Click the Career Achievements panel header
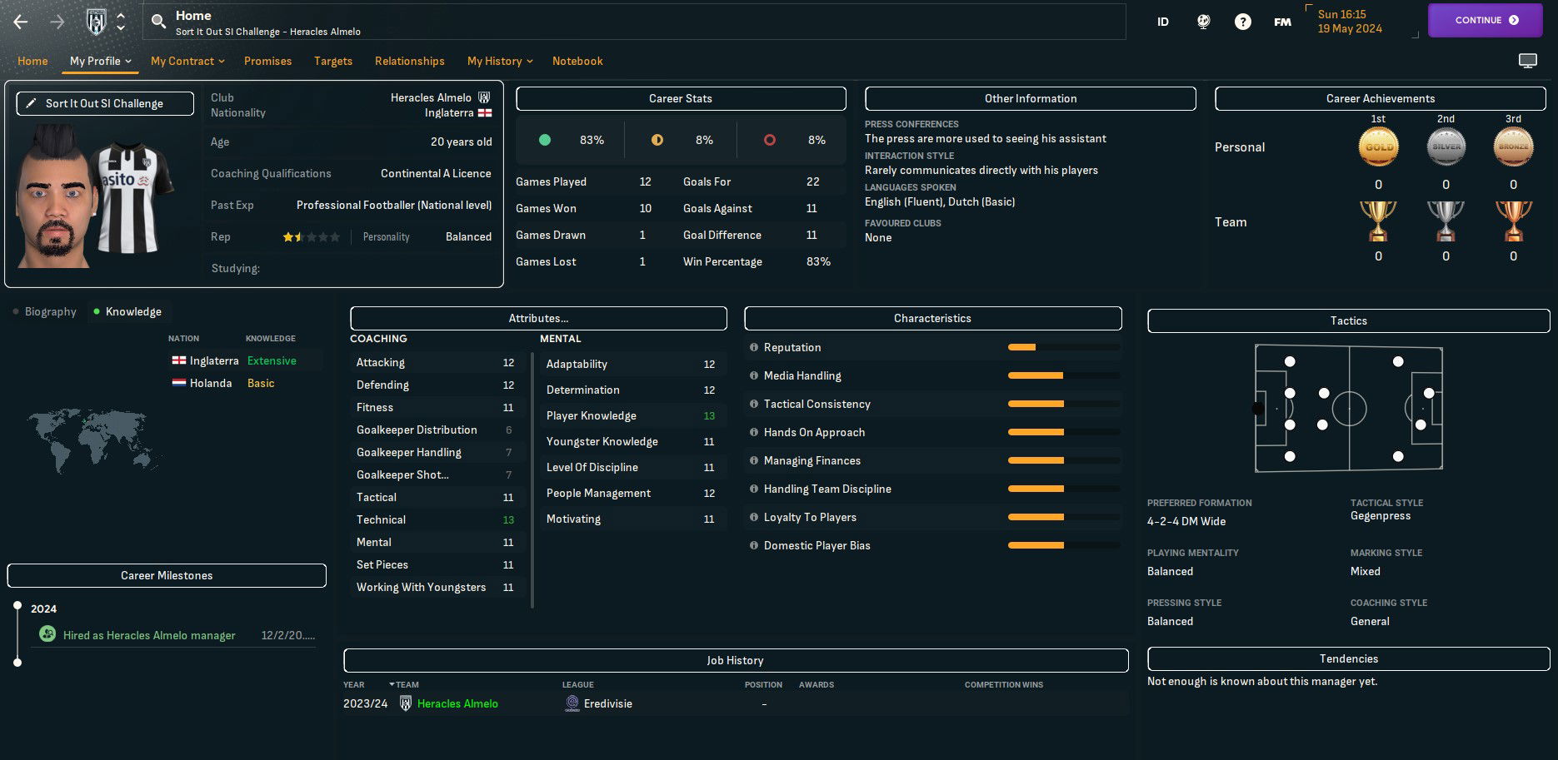Viewport: 1558px width, 760px height. tap(1381, 98)
